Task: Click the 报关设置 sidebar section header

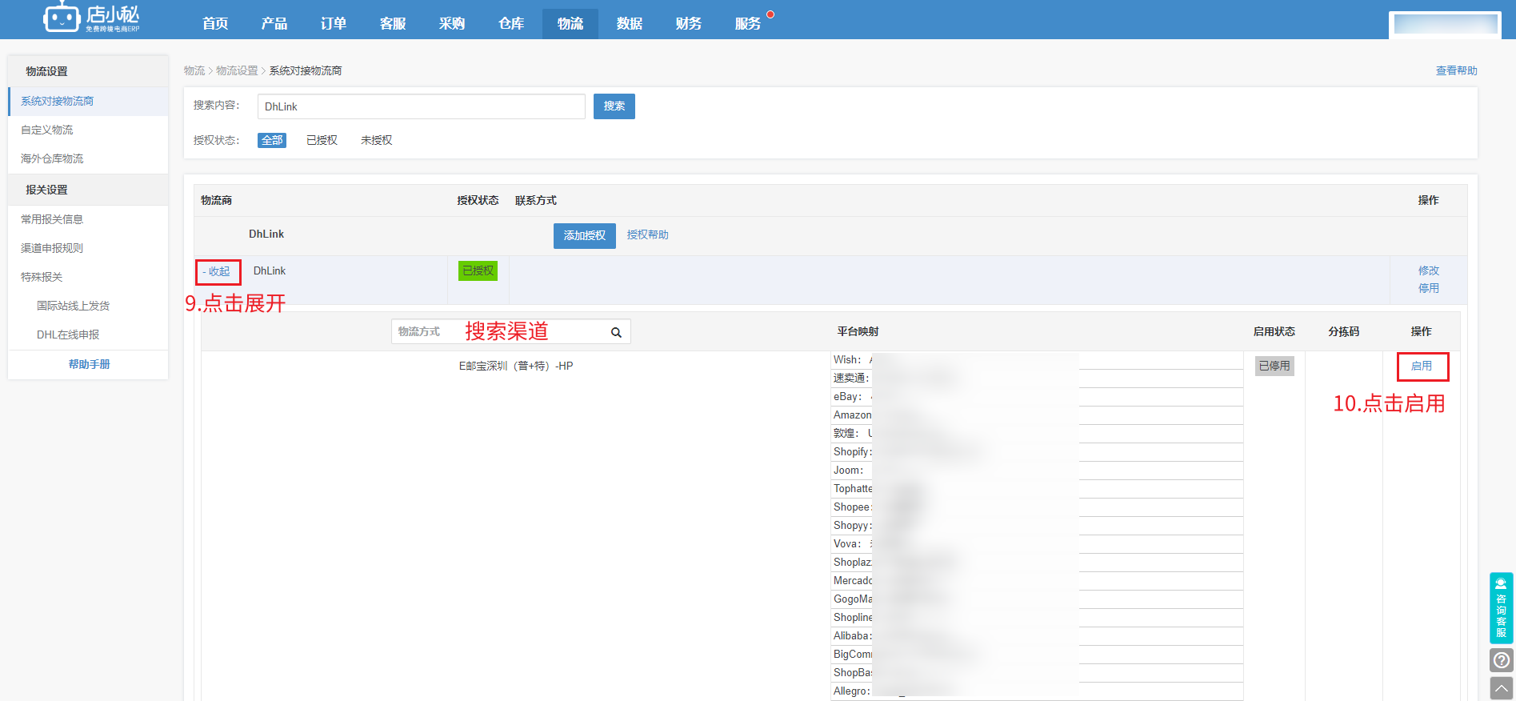Action: (88, 190)
